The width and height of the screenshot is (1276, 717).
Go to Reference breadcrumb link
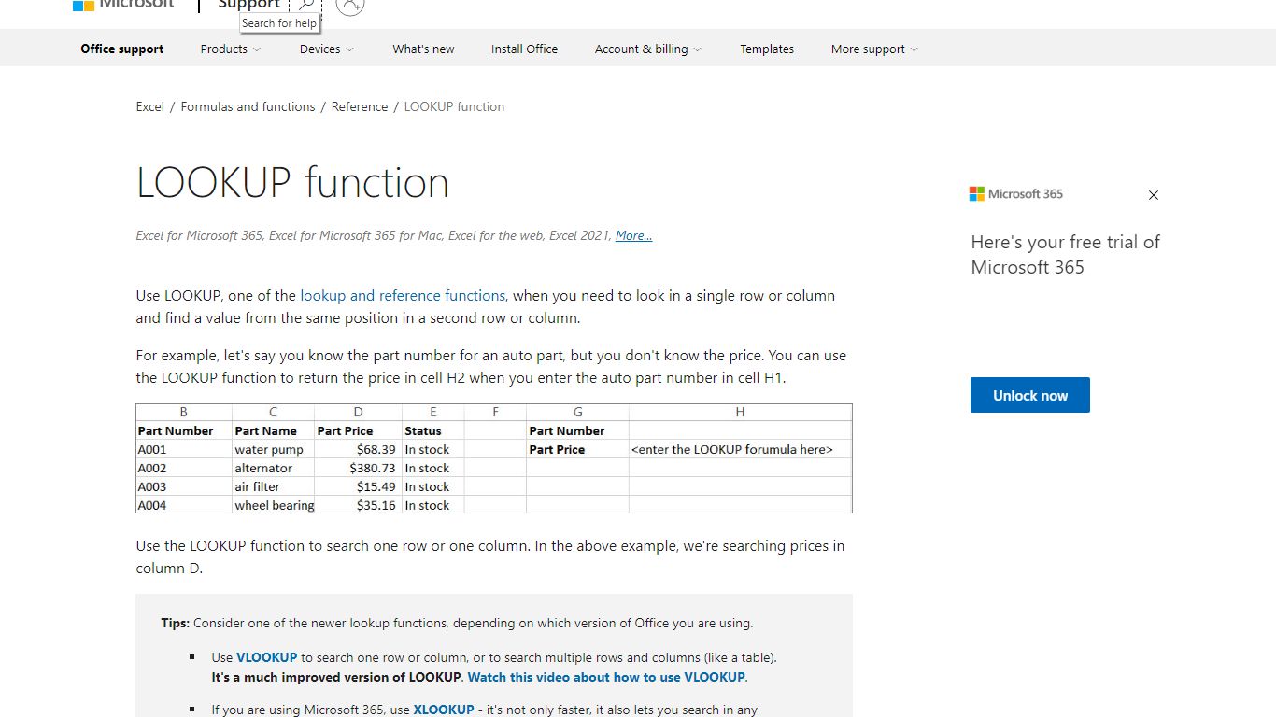pyautogui.click(x=360, y=106)
